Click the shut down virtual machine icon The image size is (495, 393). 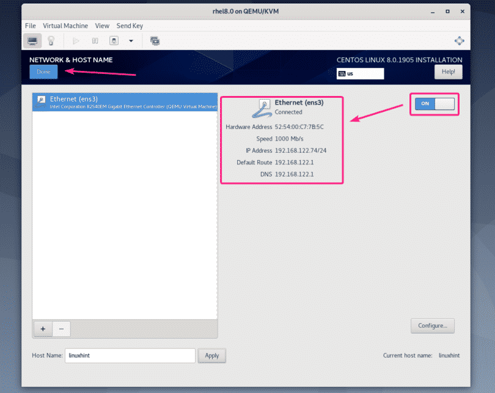click(113, 40)
